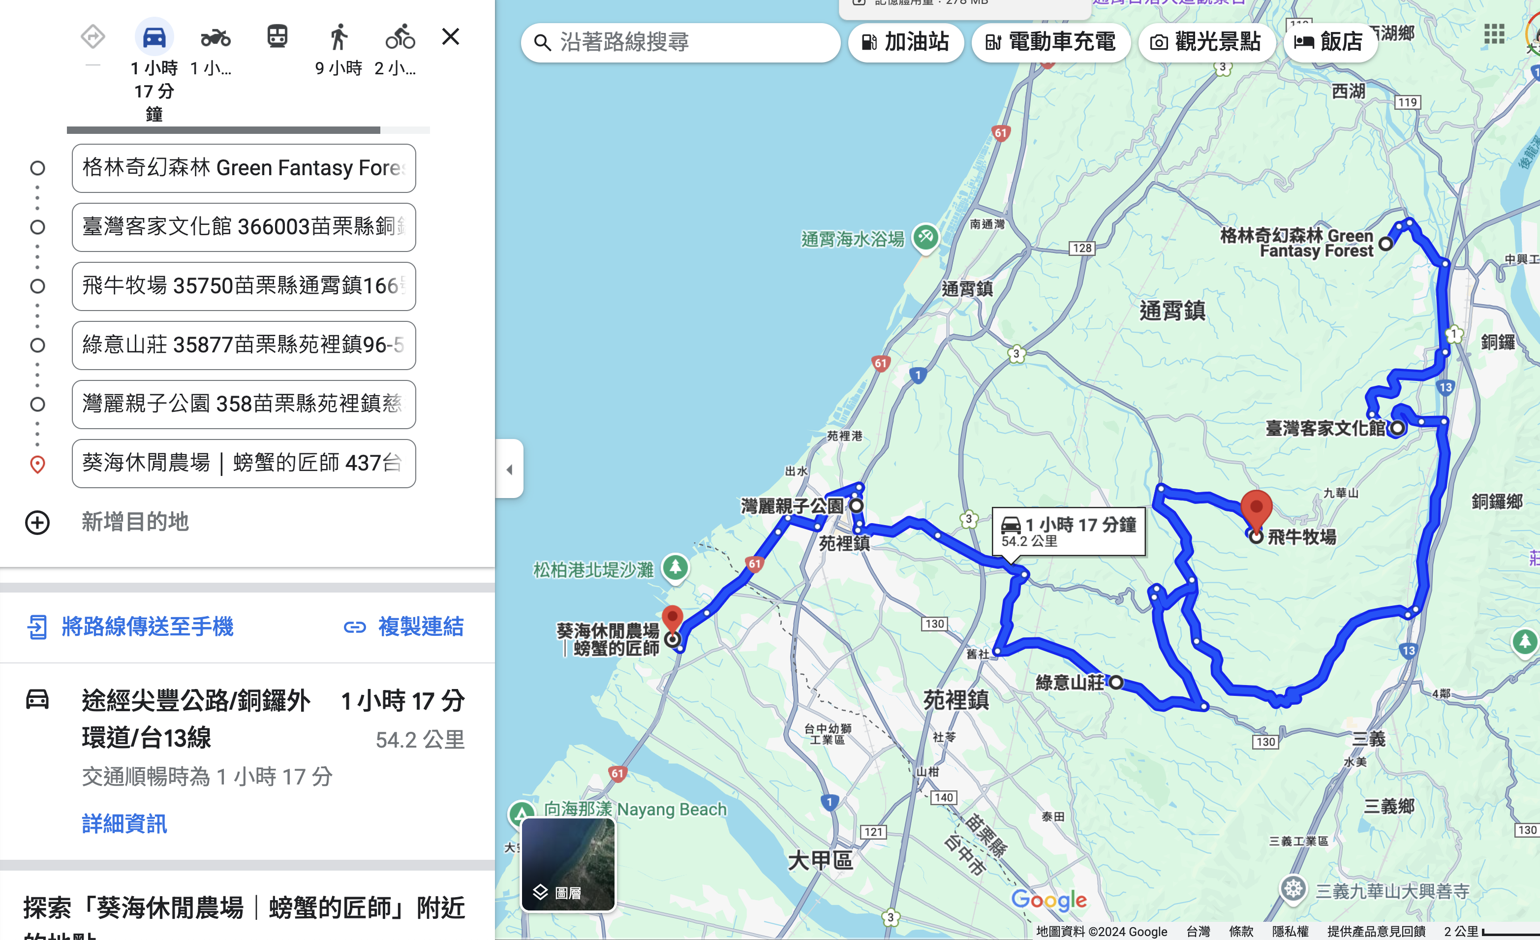Click the 三義鄉 township label
This screenshot has width=1540, height=940.
[x=1389, y=806]
